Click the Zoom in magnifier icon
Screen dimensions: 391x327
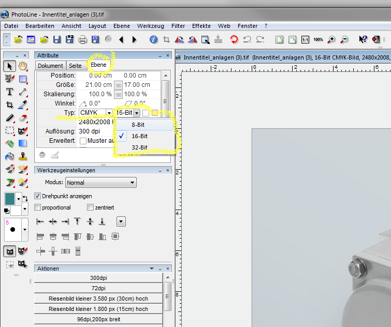pyautogui.click(x=331, y=39)
